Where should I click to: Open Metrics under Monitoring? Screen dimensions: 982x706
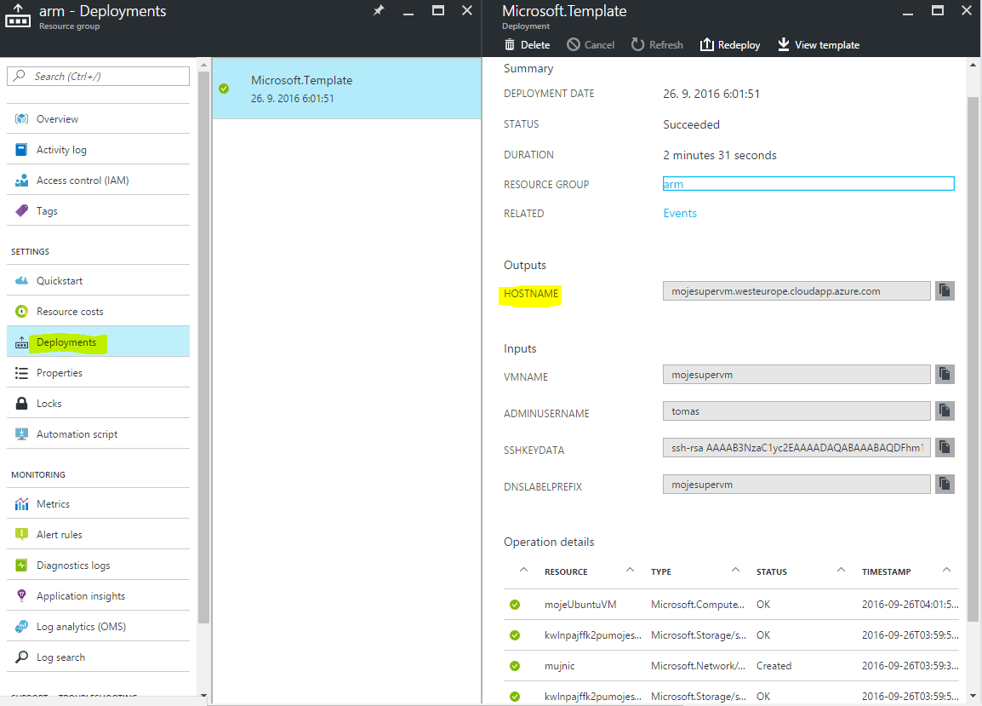tap(99, 503)
